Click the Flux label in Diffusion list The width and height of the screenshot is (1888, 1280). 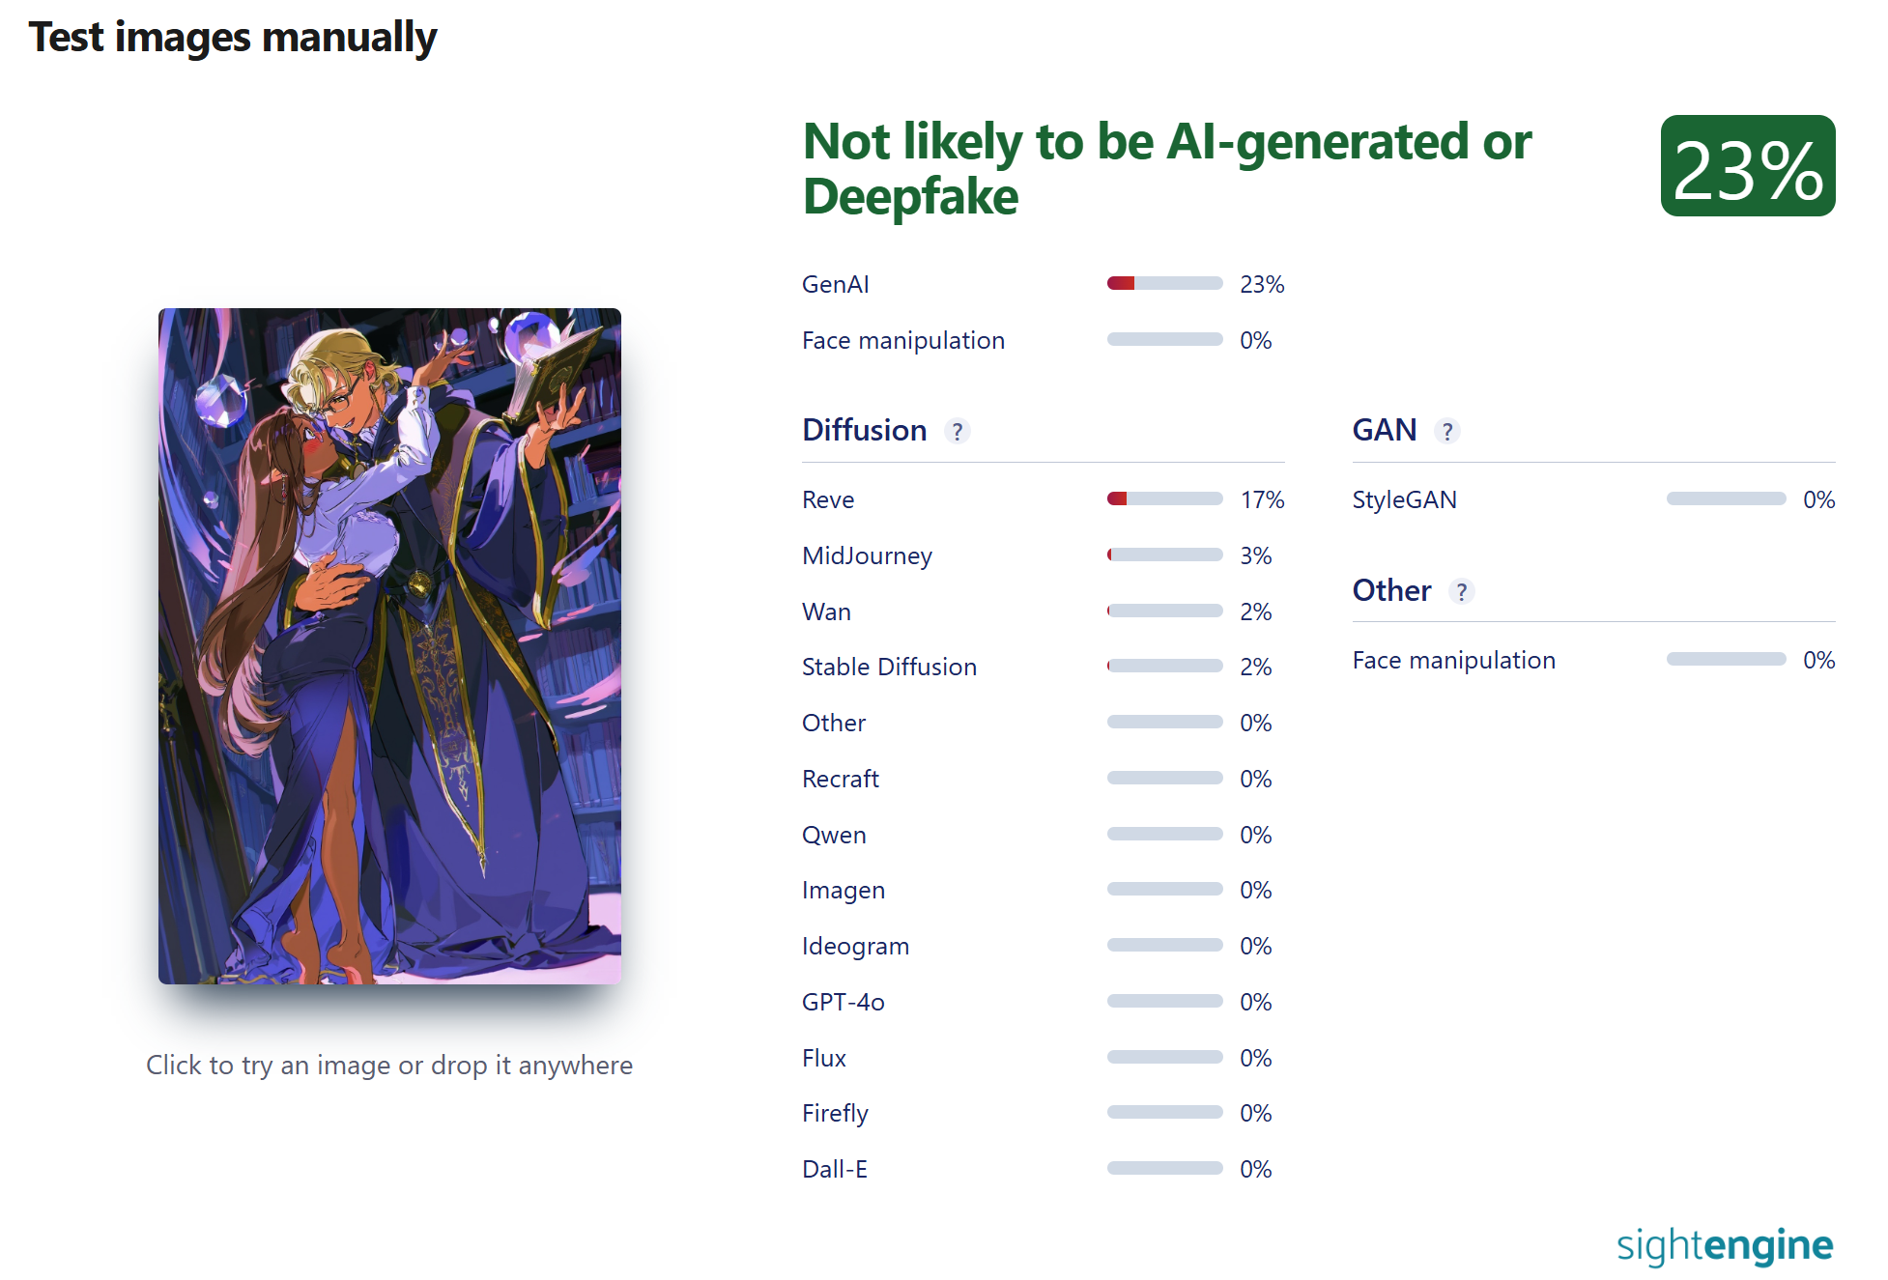click(x=824, y=1058)
